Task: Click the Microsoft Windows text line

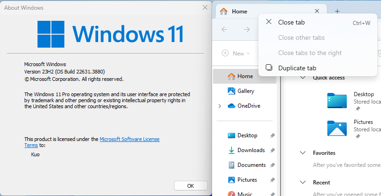Action: [x=45, y=64]
